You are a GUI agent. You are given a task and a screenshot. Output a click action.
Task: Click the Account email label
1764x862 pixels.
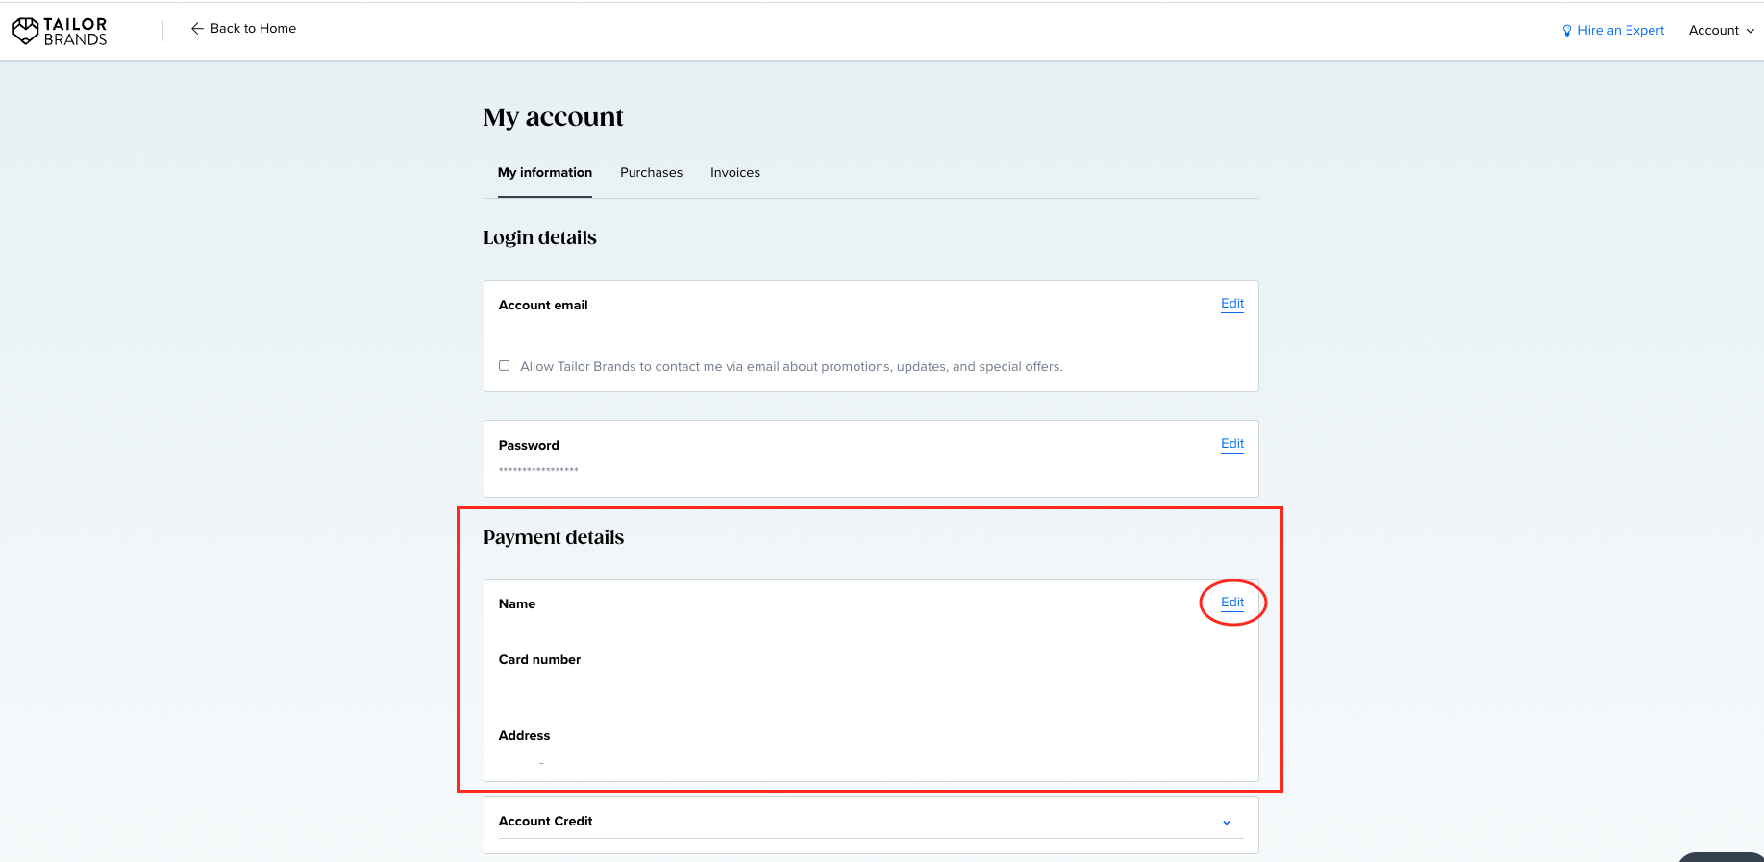(x=543, y=306)
